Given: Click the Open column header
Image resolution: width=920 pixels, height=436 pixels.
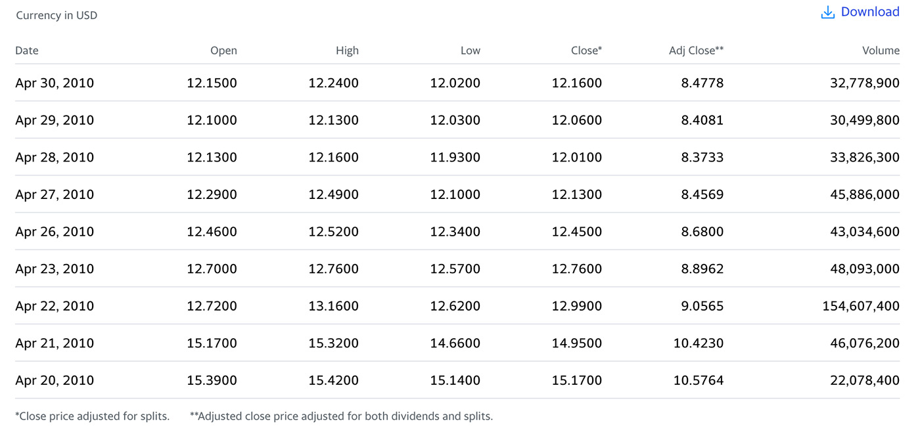Looking at the screenshot, I should click(223, 51).
